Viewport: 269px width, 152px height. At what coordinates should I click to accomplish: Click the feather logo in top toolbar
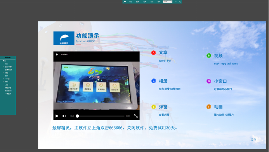click(x=125, y=2)
